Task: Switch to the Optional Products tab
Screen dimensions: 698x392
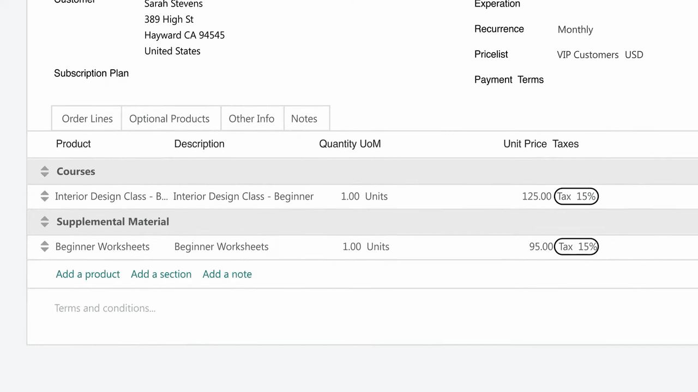Action: (169, 119)
